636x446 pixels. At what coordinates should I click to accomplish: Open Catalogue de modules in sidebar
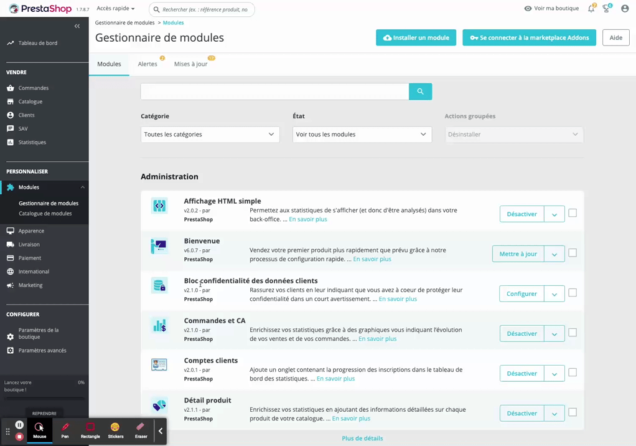[45, 214]
